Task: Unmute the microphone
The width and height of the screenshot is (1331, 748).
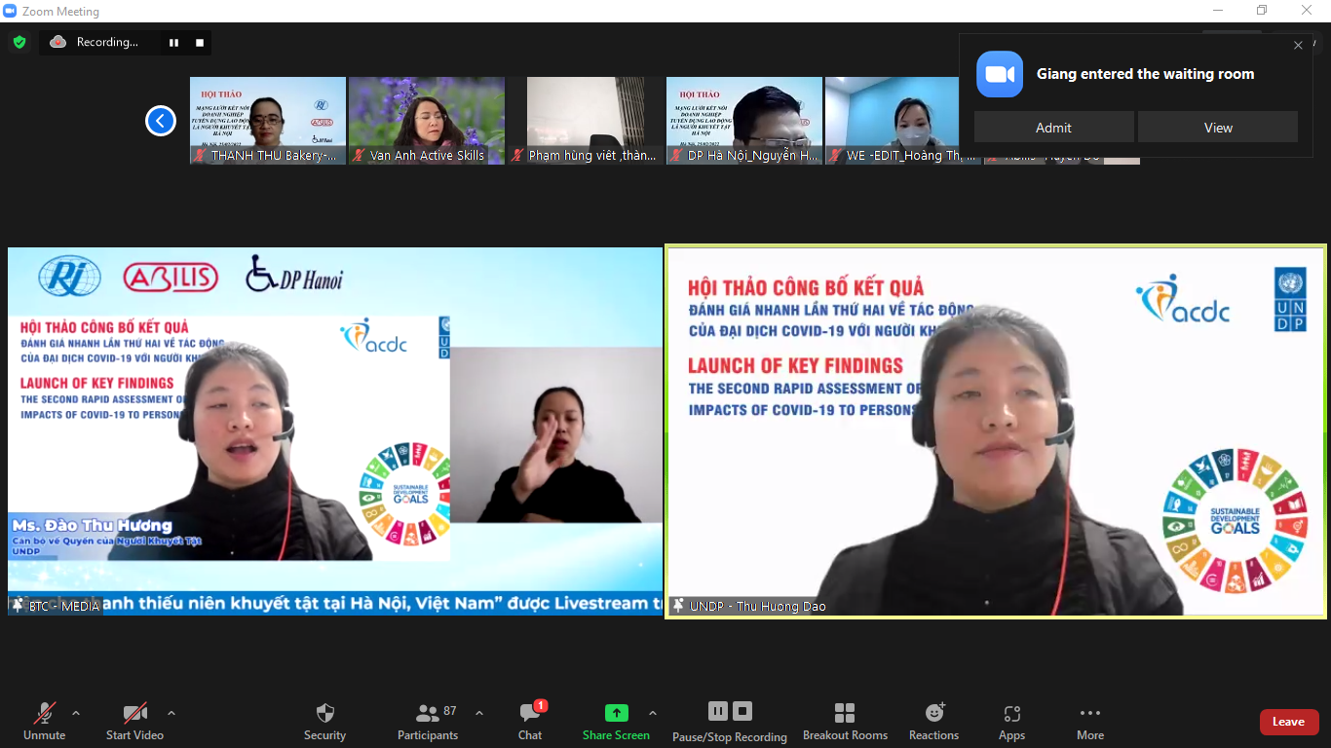Action: click(x=44, y=722)
